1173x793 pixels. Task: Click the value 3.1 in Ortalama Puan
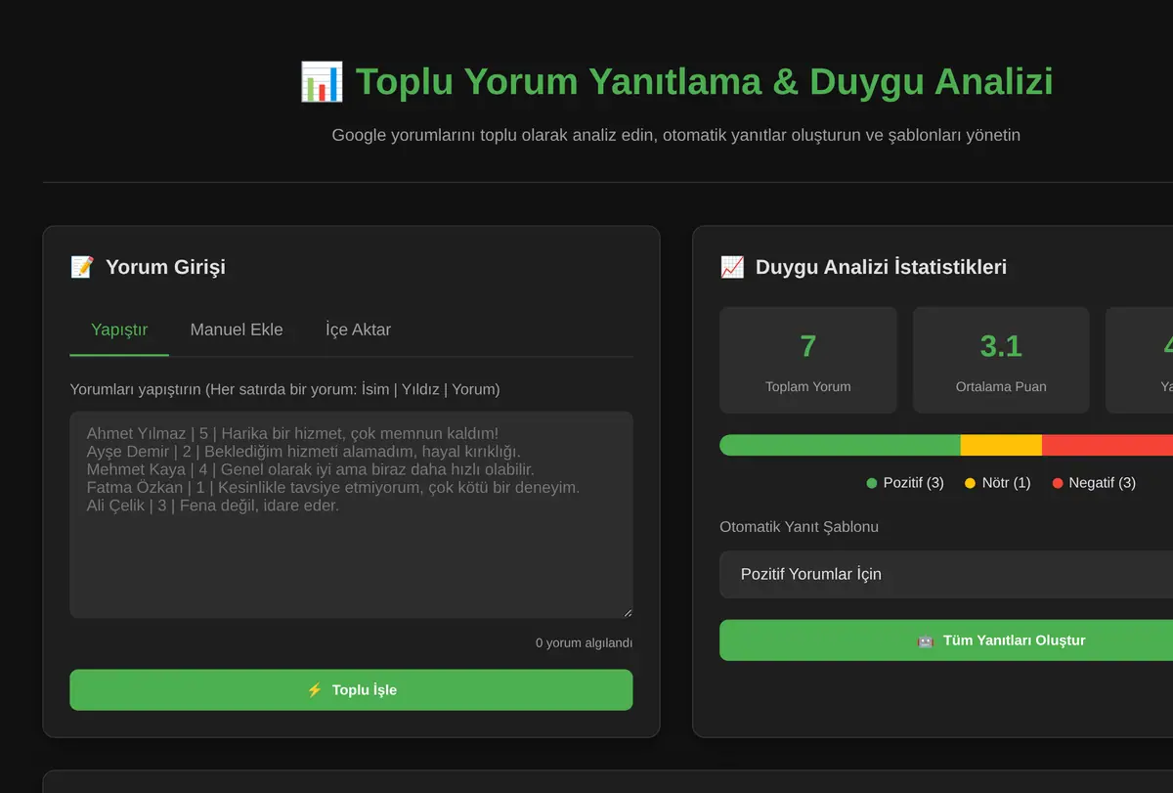coord(1001,346)
